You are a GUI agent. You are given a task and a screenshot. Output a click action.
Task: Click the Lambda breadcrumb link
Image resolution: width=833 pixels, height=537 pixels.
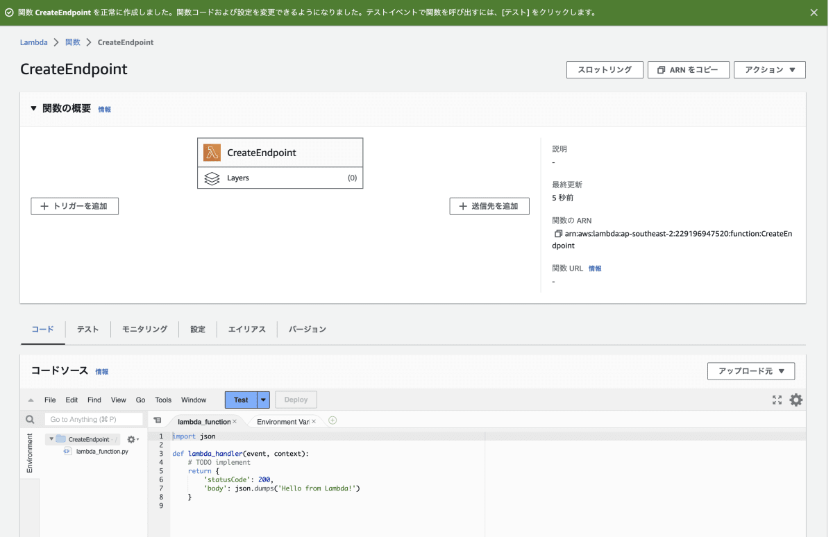(x=33, y=42)
